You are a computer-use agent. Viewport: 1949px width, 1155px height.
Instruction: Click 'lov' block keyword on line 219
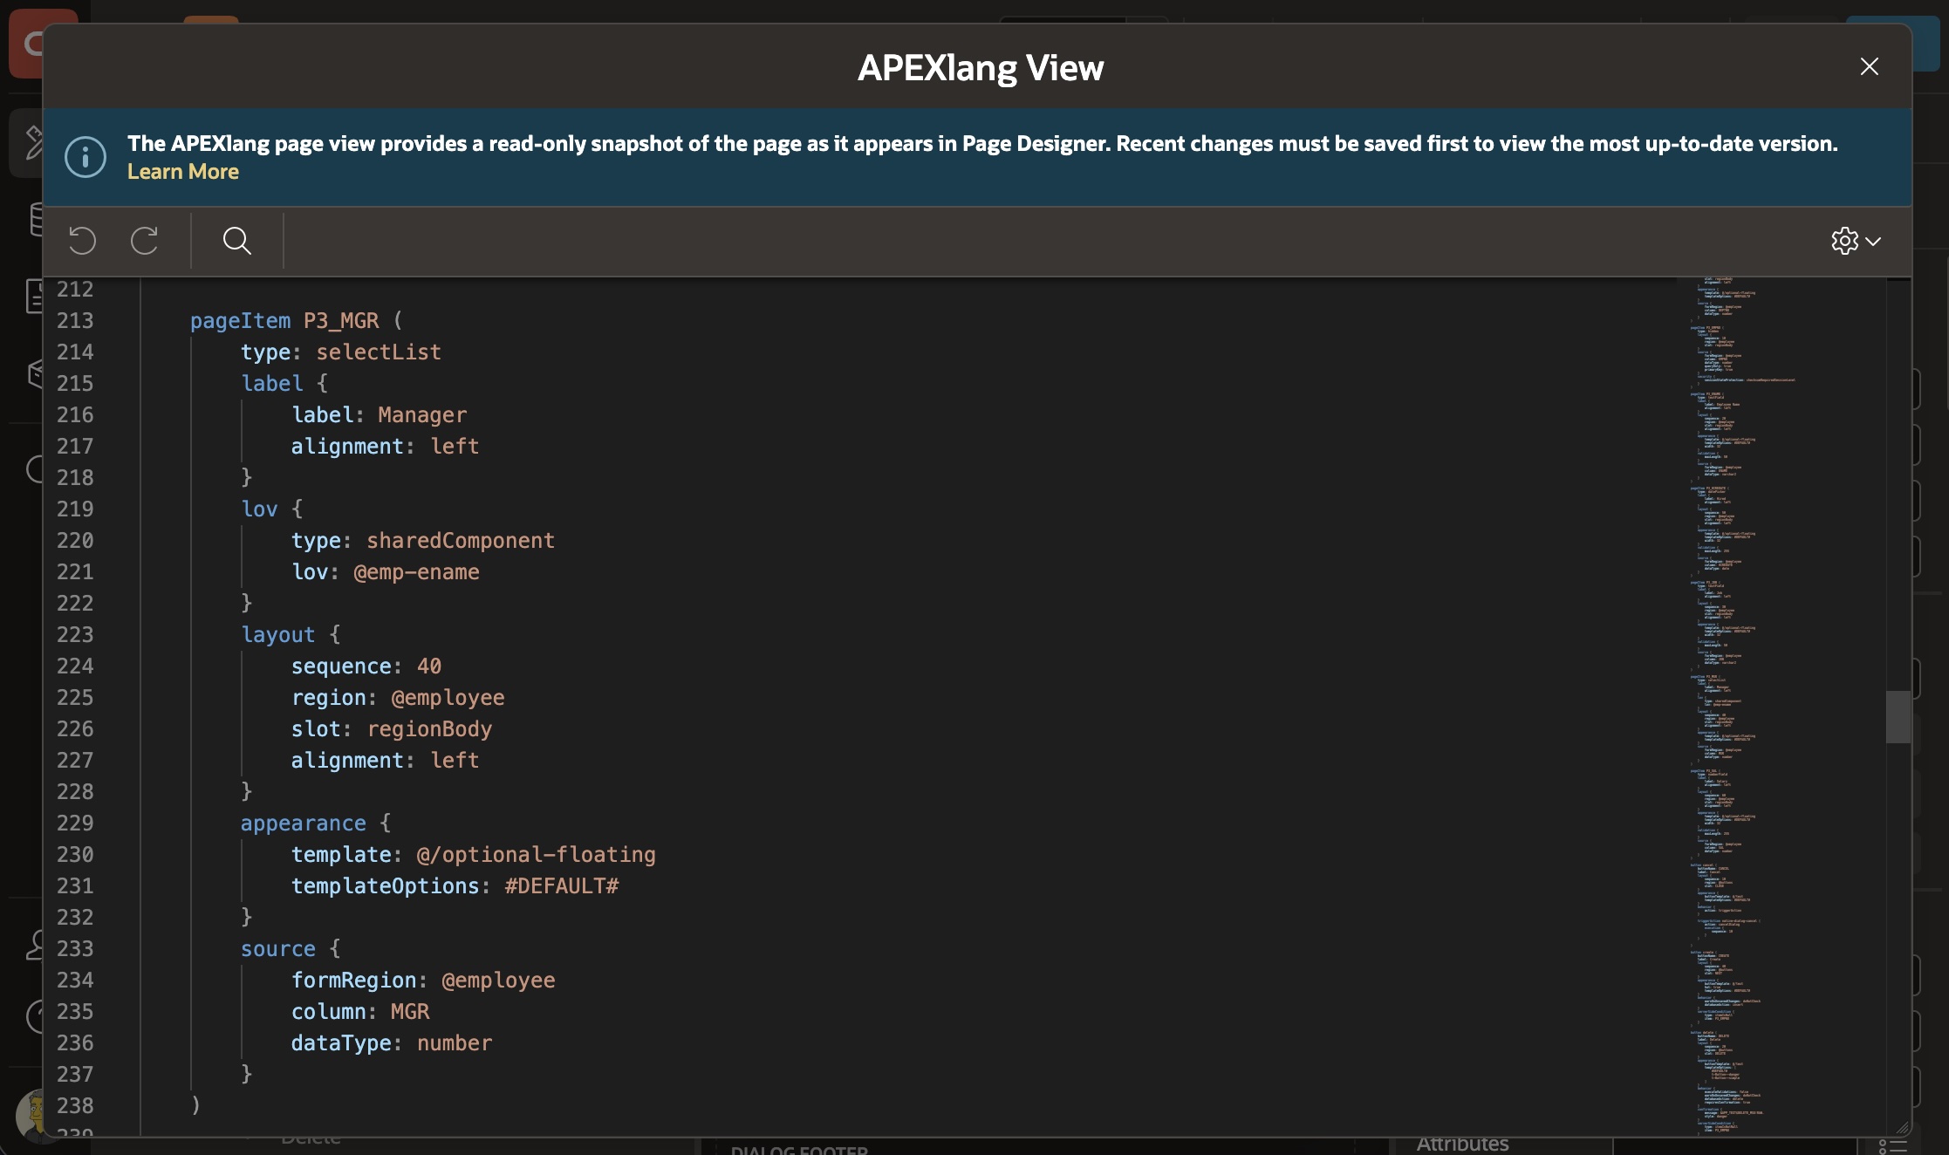click(x=259, y=509)
